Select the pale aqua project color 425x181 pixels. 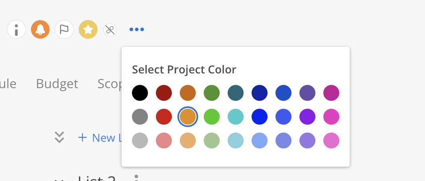236,140
